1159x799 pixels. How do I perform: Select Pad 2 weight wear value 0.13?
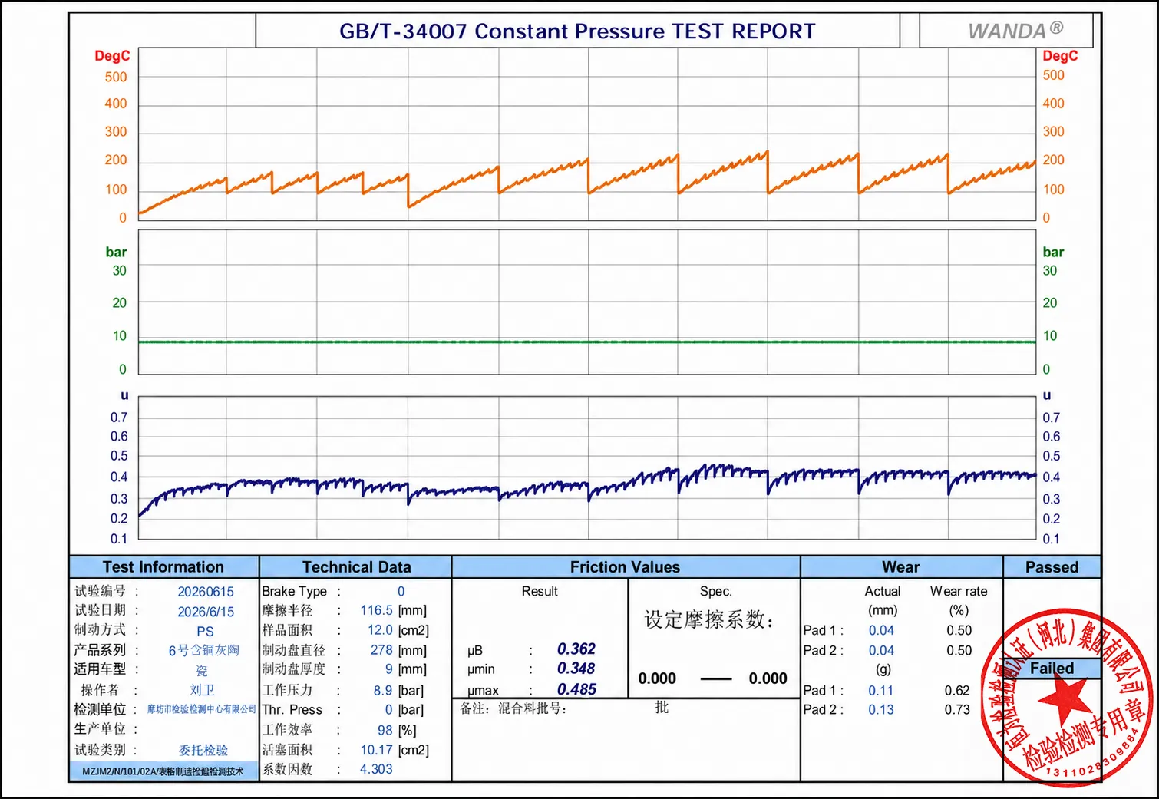(881, 710)
